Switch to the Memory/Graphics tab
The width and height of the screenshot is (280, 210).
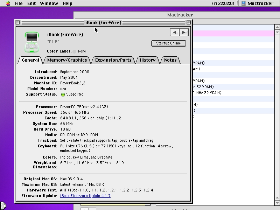coord(67,60)
